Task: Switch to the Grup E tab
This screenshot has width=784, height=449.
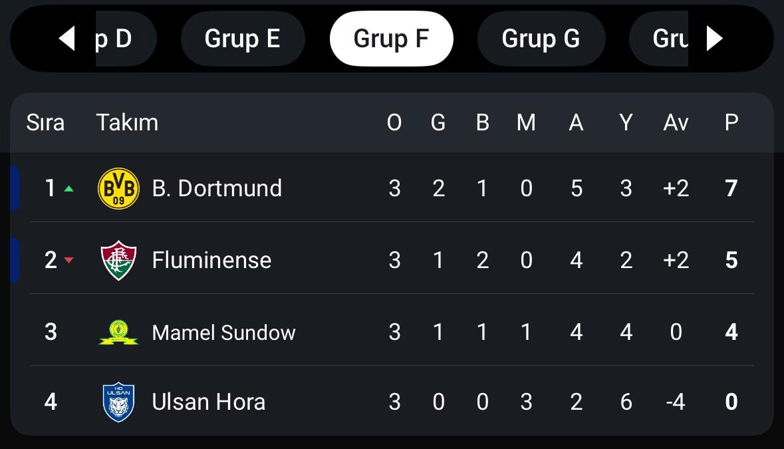Action: pos(243,39)
